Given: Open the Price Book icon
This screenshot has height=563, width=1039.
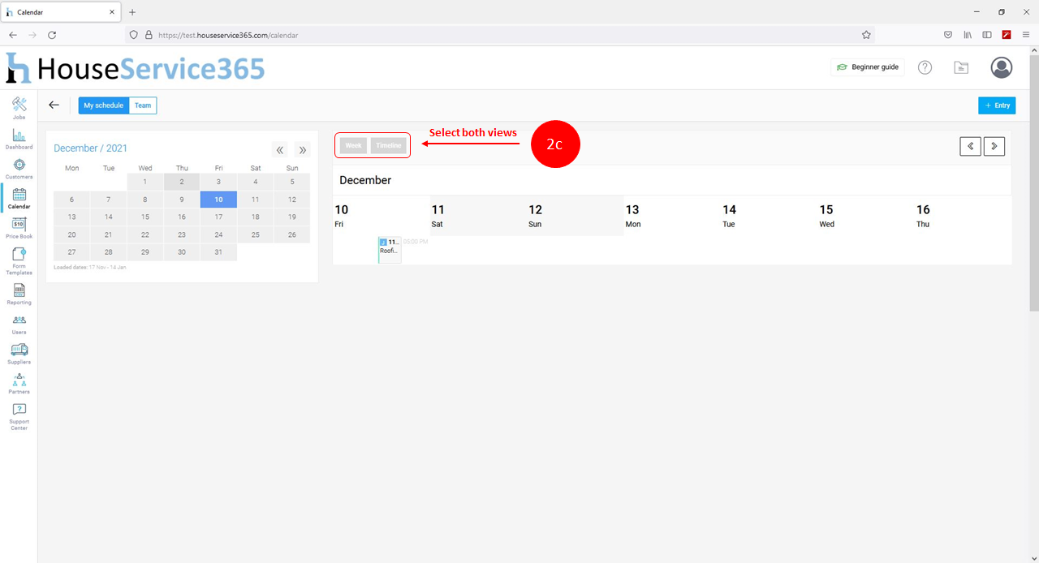Looking at the screenshot, I should [19, 227].
